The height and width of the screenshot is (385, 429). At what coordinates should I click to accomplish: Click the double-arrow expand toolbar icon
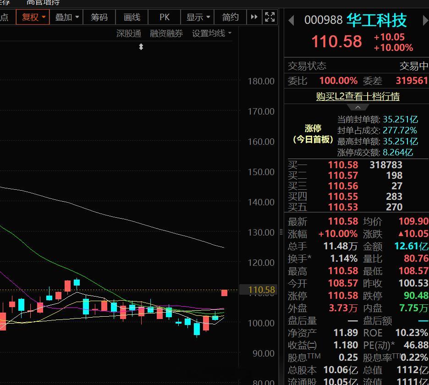click(x=254, y=17)
